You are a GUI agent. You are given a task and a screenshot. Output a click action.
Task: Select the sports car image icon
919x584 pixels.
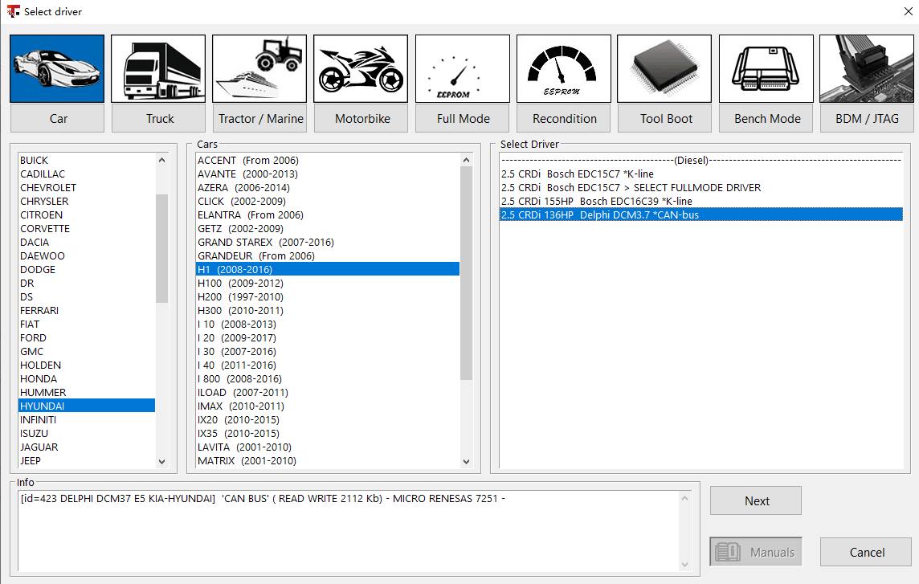click(x=57, y=68)
